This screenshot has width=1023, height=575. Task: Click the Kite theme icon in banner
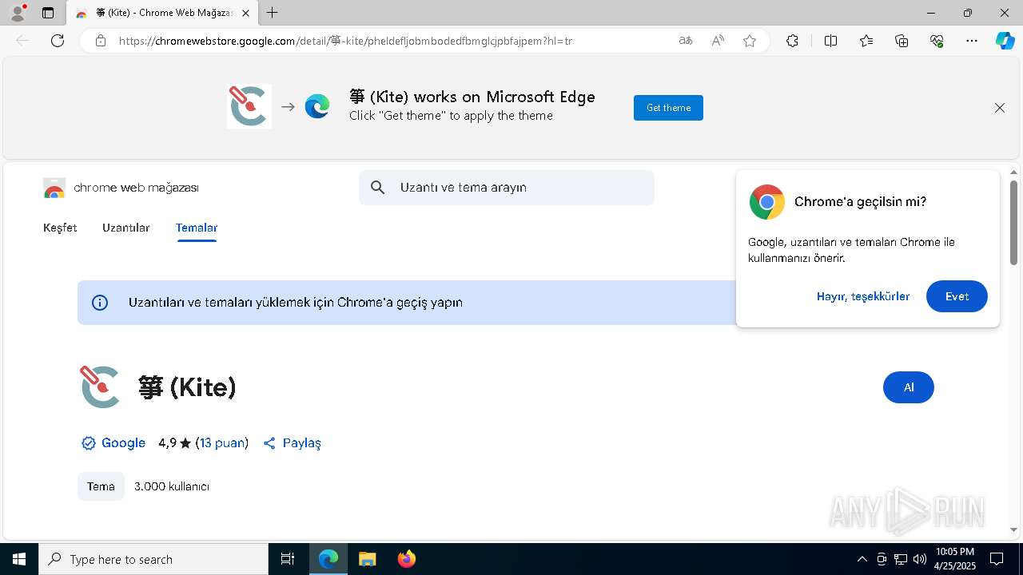[249, 106]
